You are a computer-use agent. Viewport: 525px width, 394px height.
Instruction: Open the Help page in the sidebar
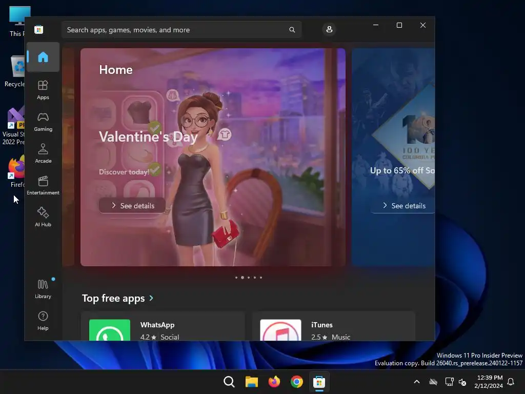[x=43, y=321]
